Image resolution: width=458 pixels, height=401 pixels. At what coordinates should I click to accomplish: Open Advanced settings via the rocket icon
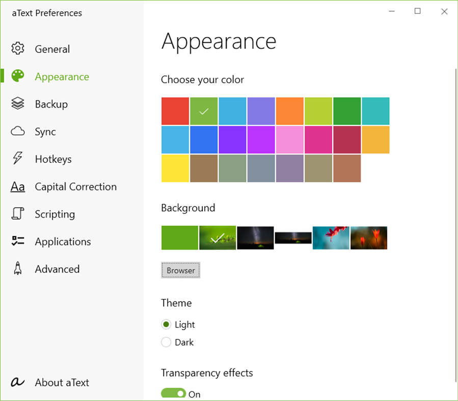click(x=17, y=269)
